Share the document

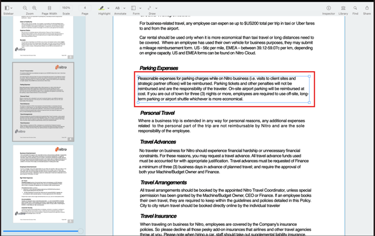(367, 8)
